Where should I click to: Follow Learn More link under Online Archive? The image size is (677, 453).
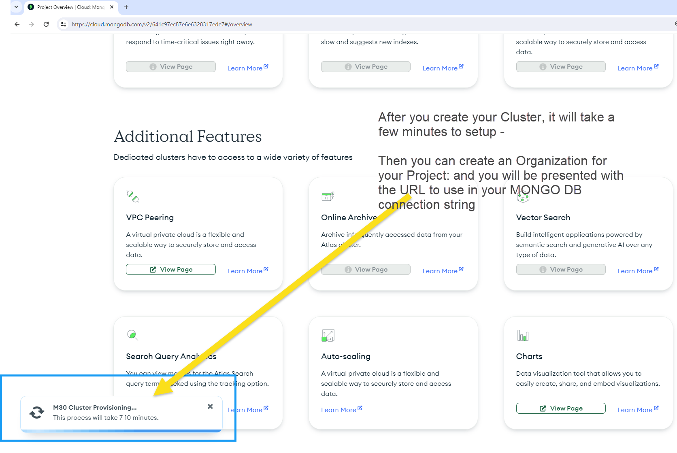point(443,271)
